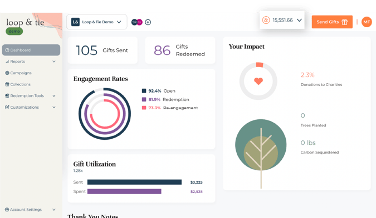The height and width of the screenshot is (218, 376).
Task: Click the loop & tie logo
Action: click(25, 22)
